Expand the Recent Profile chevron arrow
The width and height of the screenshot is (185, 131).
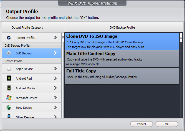[55, 37]
